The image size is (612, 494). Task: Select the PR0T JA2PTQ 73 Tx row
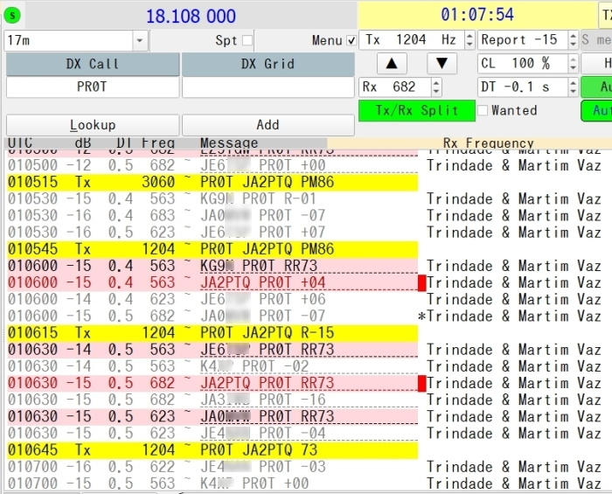(x=212, y=450)
